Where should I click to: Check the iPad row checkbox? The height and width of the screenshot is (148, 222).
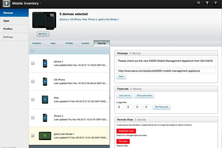[x=33, y=99]
